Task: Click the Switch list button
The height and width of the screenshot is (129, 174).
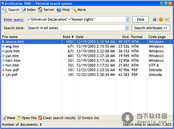Action: click(88, 118)
